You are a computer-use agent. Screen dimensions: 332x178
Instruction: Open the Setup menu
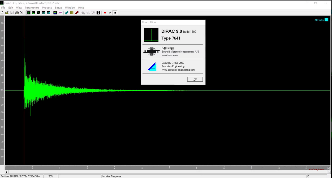(58, 8)
